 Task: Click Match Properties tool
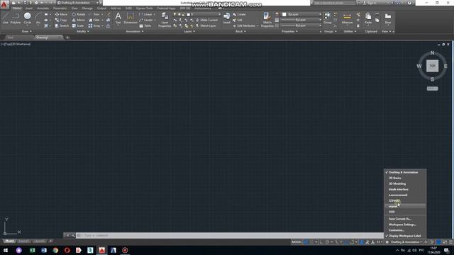(267, 20)
